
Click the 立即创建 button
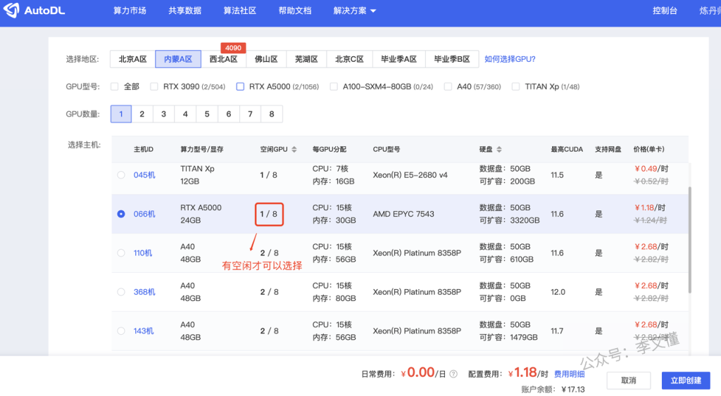(686, 381)
